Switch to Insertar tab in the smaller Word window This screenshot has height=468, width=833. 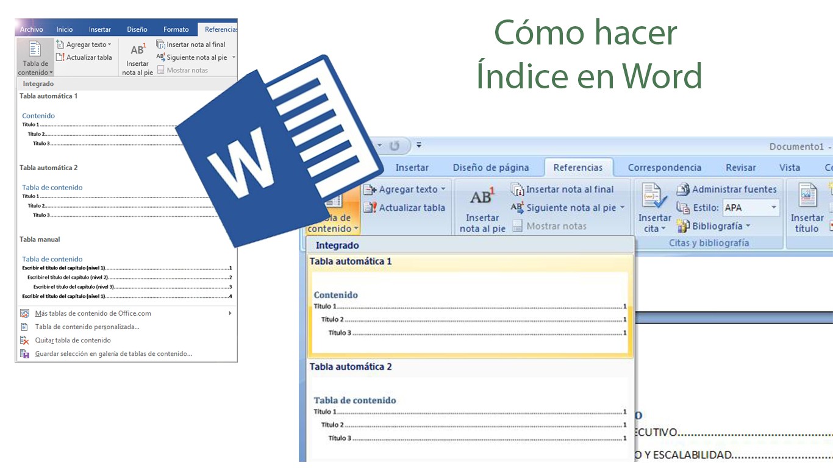click(100, 29)
